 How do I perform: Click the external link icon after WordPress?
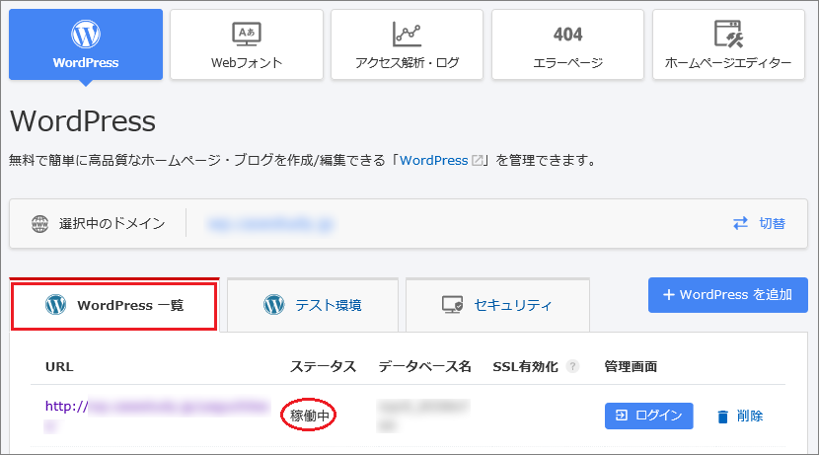pyautogui.click(x=477, y=160)
